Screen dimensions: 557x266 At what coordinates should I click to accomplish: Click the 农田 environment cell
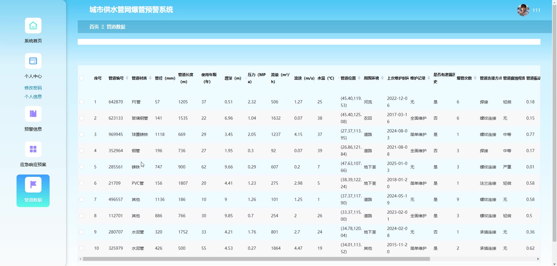(x=368, y=118)
